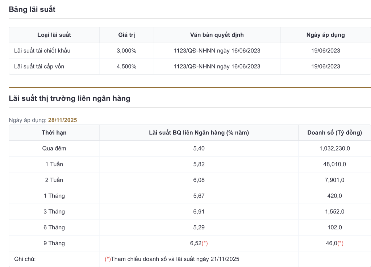This screenshot has width=371, height=267.
Task: Click the "3 Tháng" term cell
Action: click(x=54, y=212)
